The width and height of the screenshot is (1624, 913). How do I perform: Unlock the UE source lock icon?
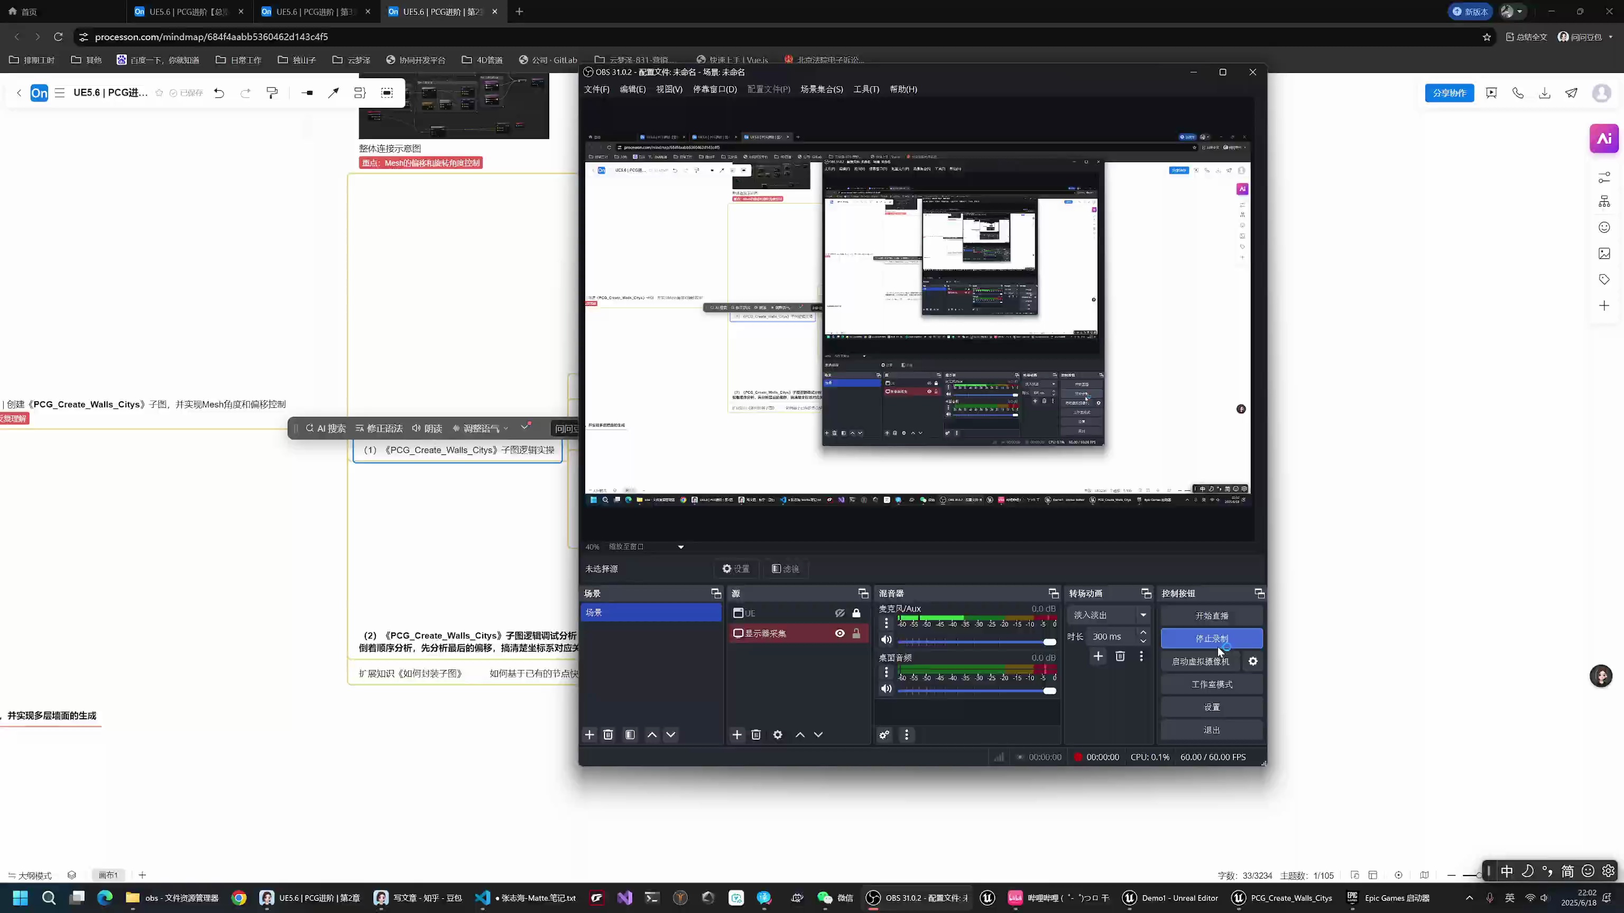[856, 613]
